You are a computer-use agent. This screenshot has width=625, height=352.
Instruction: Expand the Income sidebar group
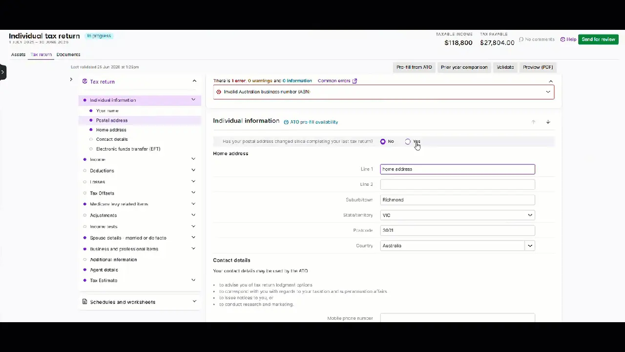(193, 159)
